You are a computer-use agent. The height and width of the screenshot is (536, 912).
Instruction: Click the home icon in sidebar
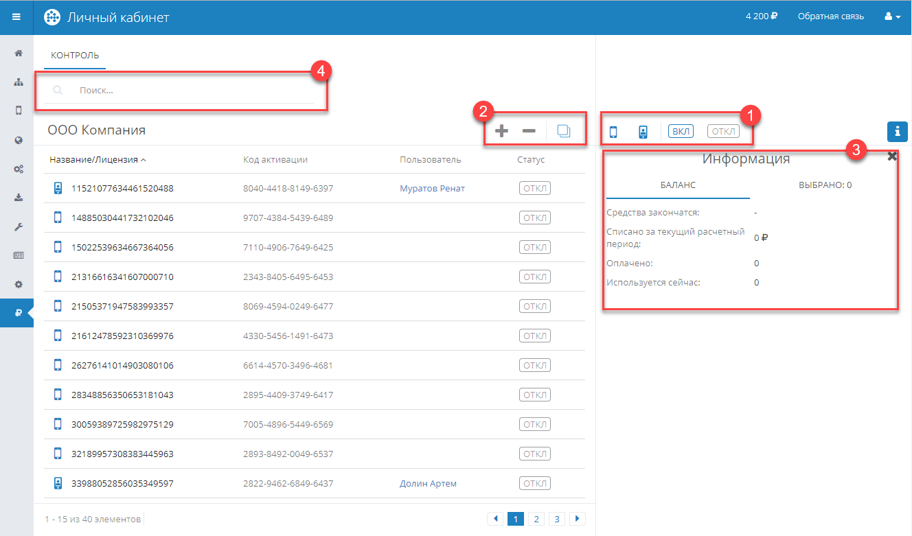tap(19, 53)
